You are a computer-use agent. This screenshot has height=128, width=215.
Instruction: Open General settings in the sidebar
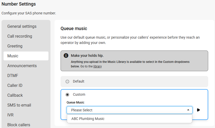[22, 26]
